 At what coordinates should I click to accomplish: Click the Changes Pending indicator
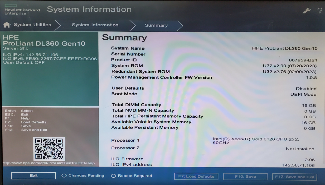pos(83,175)
